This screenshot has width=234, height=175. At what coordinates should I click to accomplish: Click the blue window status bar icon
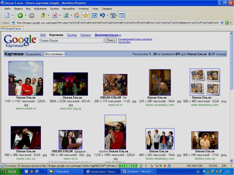pos(169,166)
